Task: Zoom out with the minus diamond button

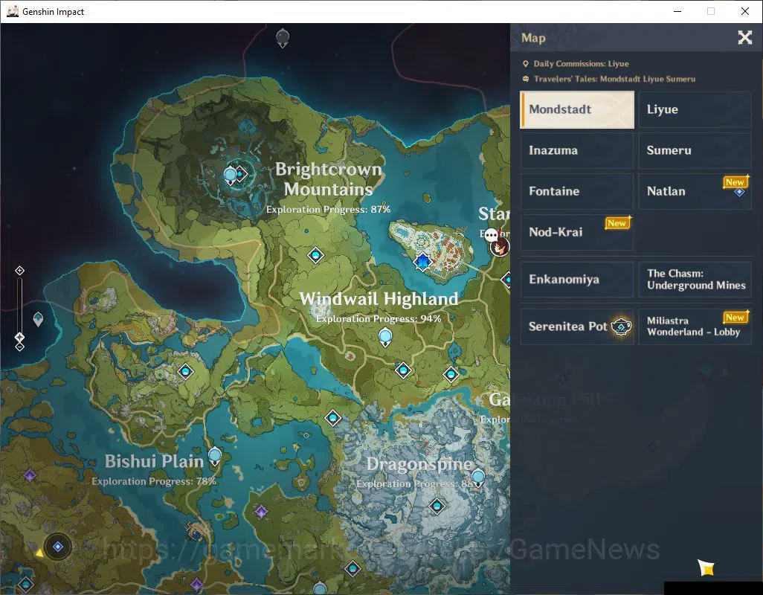Action: coord(19,347)
